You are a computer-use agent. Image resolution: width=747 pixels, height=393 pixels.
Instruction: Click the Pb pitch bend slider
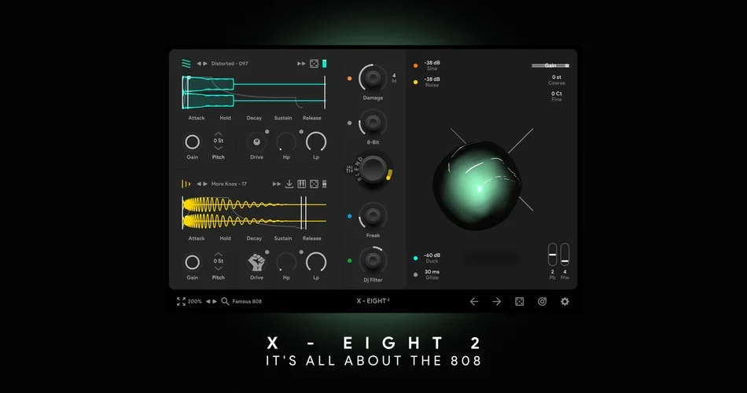point(552,255)
